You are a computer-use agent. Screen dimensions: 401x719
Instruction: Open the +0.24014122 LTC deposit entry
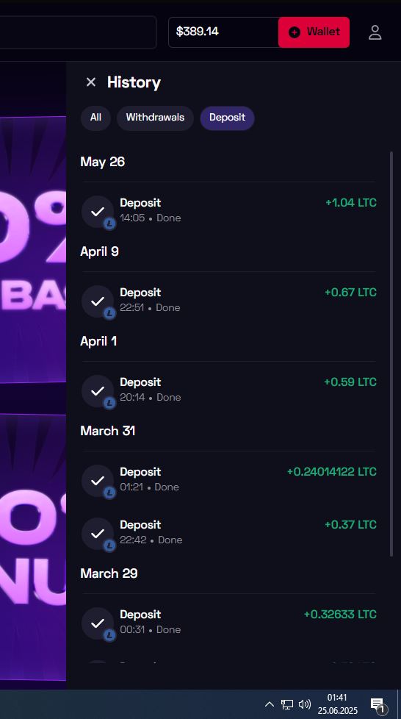coord(228,479)
